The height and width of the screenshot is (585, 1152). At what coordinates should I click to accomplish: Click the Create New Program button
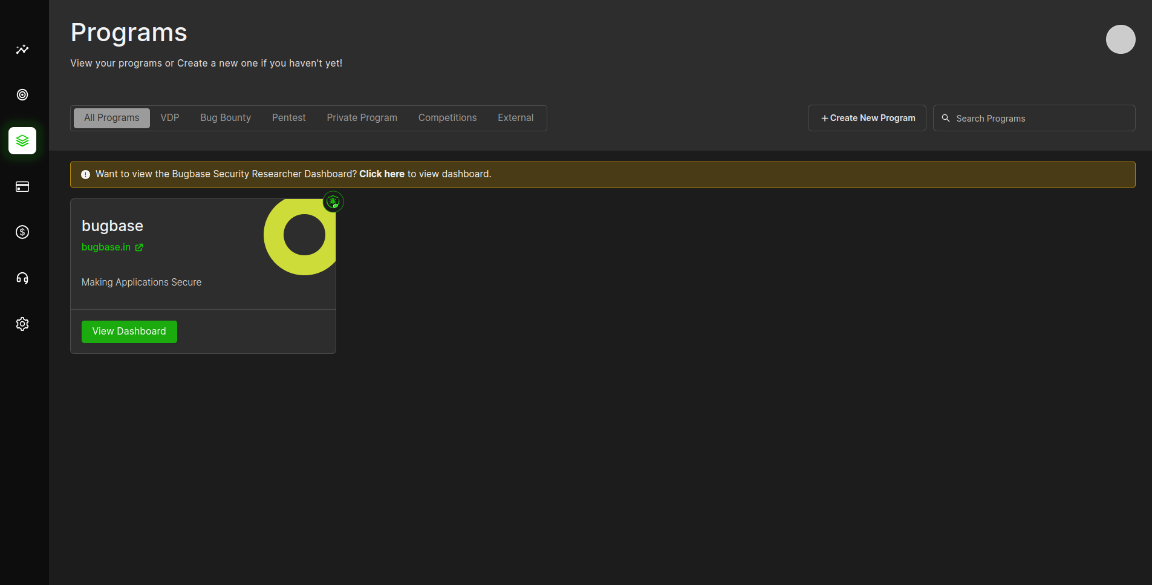pos(867,118)
